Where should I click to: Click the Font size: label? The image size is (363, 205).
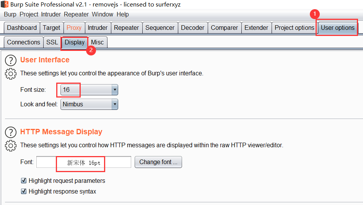click(33, 90)
